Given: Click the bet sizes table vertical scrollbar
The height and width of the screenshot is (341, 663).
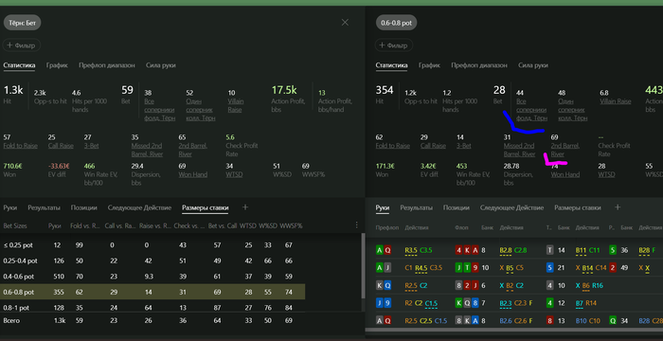Looking at the screenshot, I should 363,265.
